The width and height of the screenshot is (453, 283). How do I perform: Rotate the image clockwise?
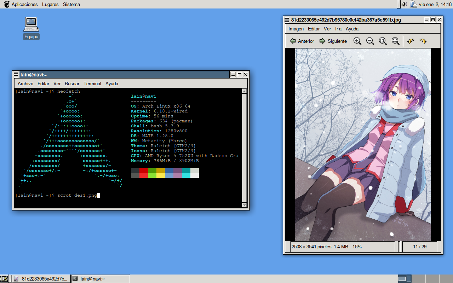[x=423, y=41]
